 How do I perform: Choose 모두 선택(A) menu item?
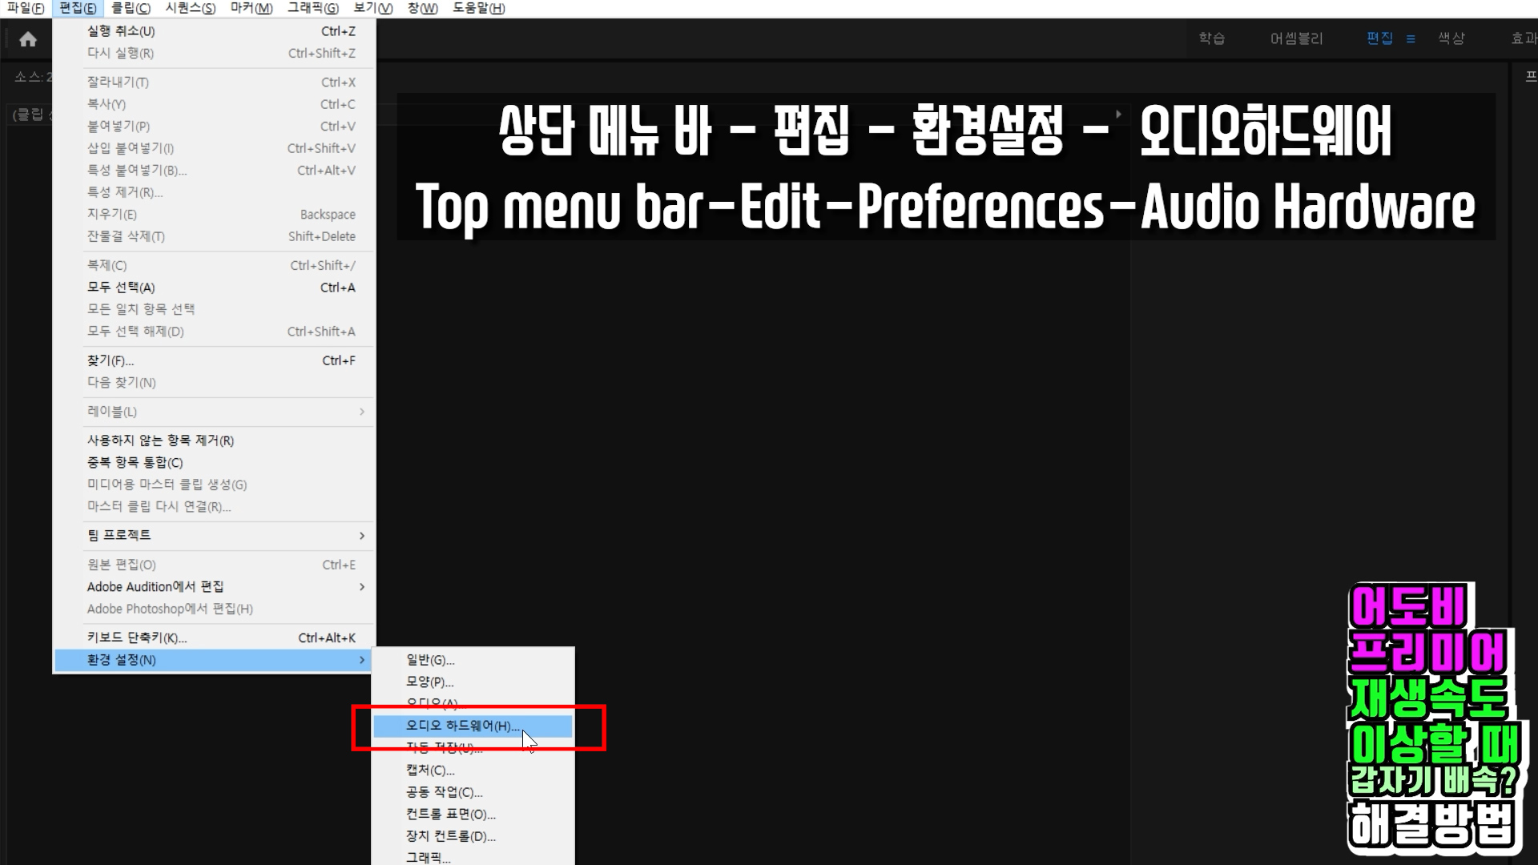121,288
